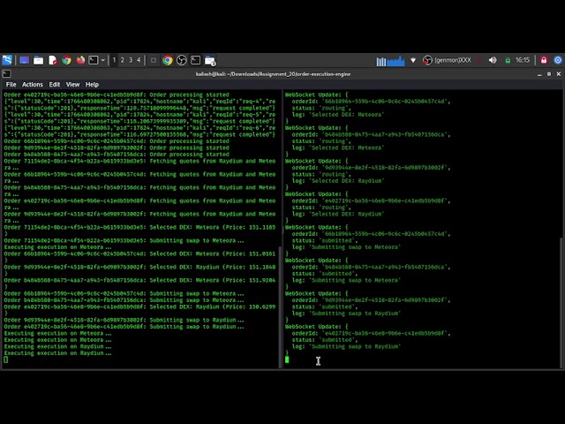565x424 pixels.
Task: Click the genmon XXX panel label
Action: [x=453, y=60]
